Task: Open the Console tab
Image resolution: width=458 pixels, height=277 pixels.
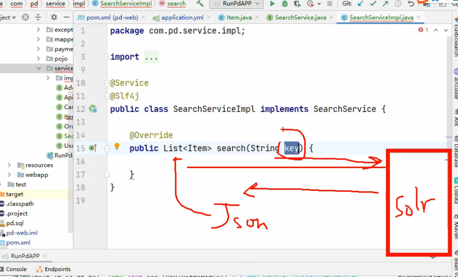Action: [x=13, y=269]
